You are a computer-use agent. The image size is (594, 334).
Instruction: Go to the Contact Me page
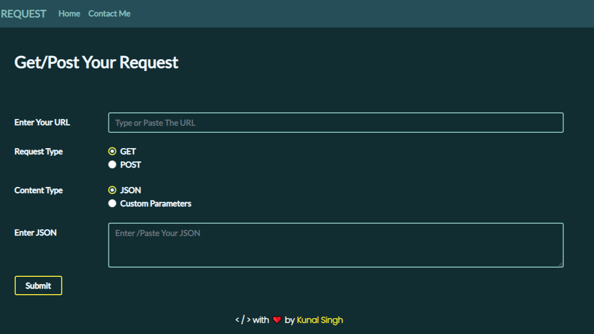[109, 14]
